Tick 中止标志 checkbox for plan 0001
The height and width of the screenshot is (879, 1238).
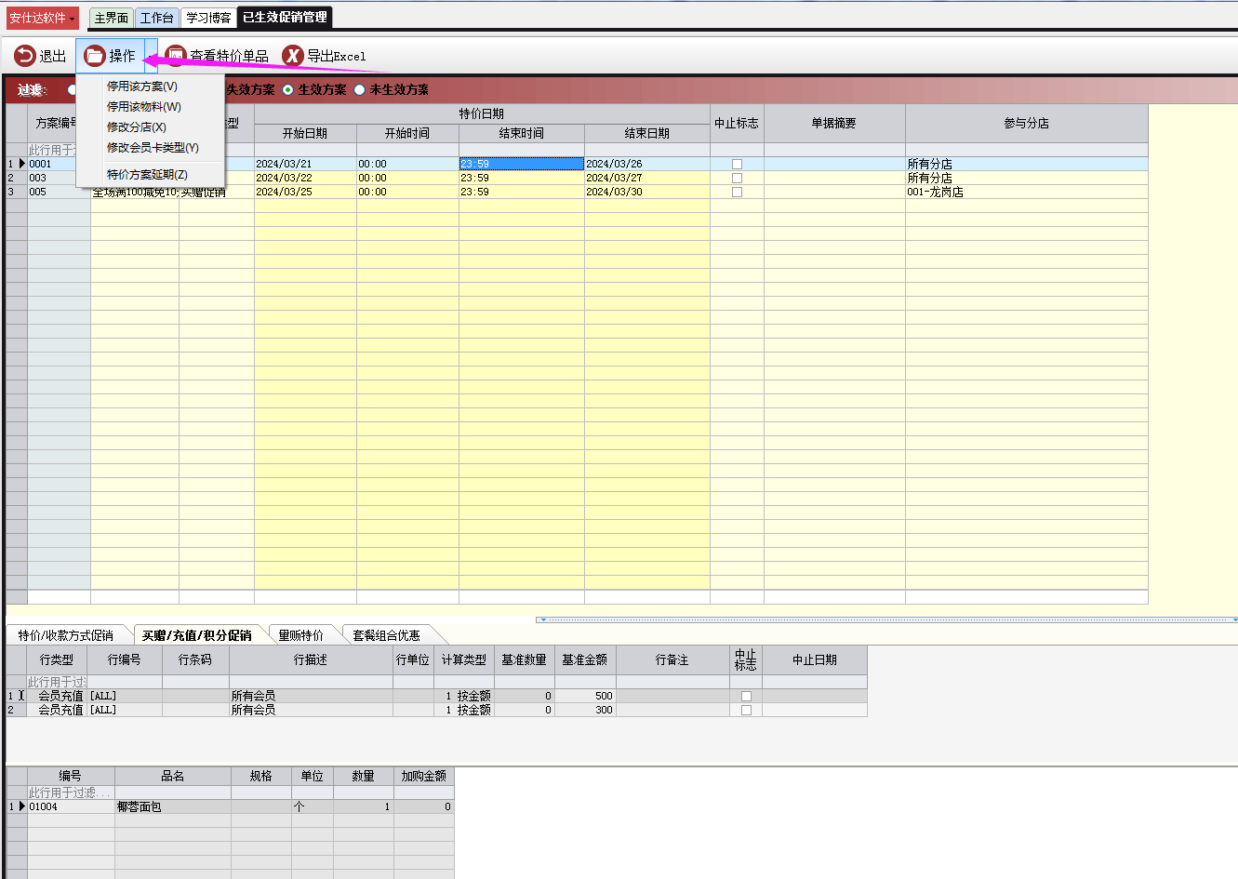(x=737, y=164)
